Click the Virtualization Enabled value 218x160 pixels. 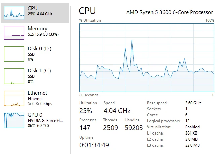[x=192, y=127]
